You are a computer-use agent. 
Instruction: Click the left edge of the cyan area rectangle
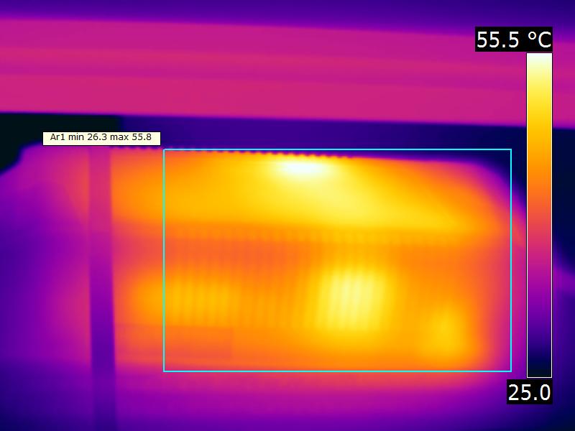164,259
